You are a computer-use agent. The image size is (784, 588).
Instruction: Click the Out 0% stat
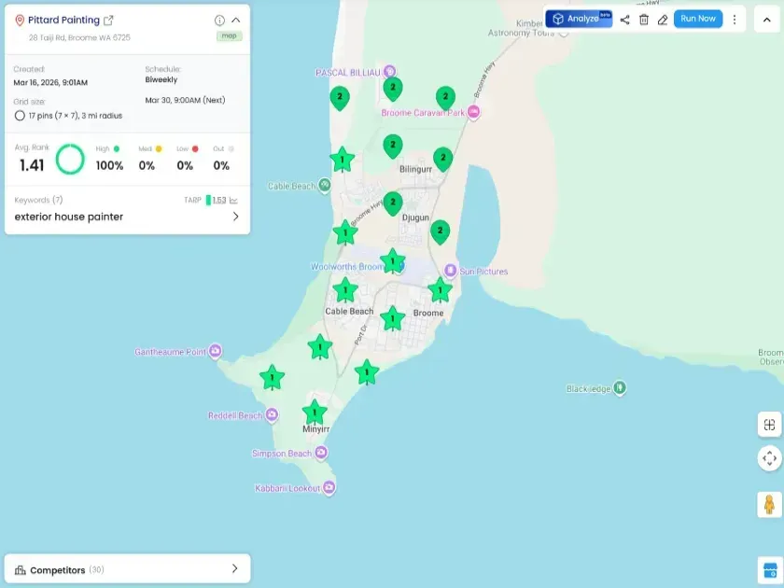click(222, 159)
